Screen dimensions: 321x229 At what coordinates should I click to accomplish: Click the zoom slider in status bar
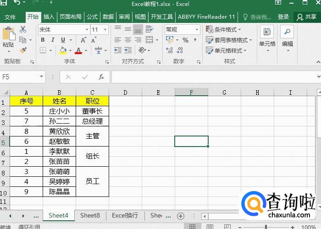[x=266, y=227]
